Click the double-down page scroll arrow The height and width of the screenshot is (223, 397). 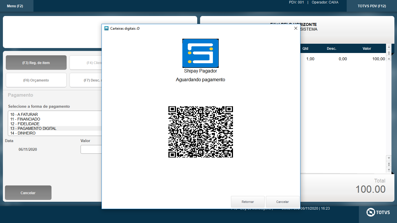[x=389, y=164]
